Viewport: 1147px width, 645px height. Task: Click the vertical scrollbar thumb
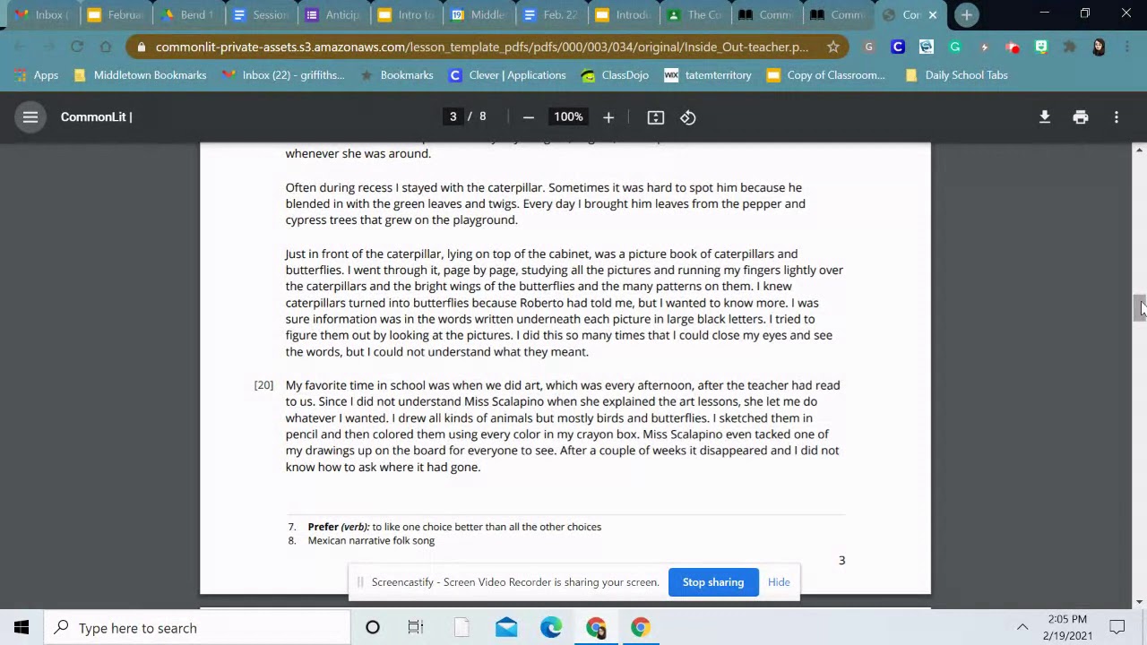(1140, 307)
